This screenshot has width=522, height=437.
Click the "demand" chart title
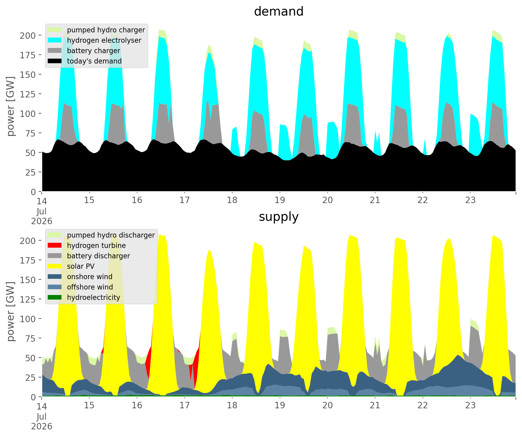click(x=279, y=12)
